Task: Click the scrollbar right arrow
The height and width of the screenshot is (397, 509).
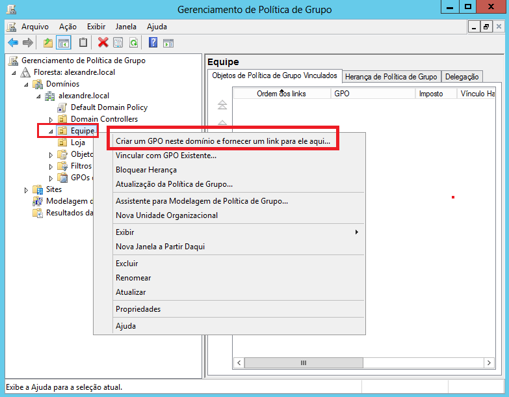Action: pos(489,363)
